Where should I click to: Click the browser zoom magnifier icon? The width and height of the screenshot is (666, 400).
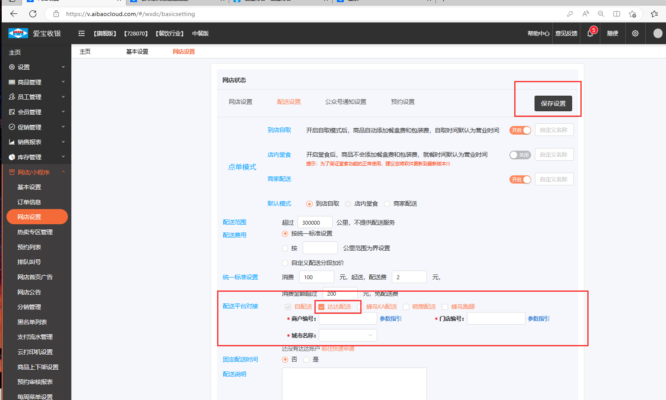click(x=601, y=14)
